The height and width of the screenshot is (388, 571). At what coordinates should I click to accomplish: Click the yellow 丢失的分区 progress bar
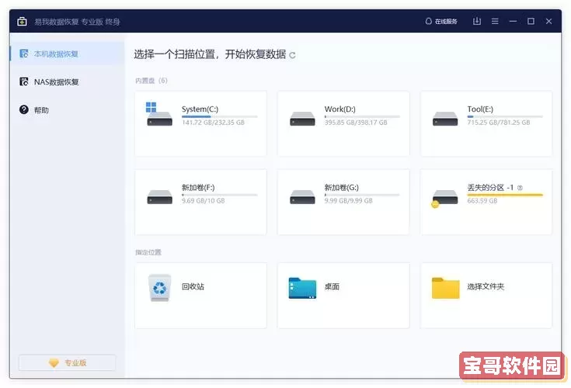click(x=505, y=196)
